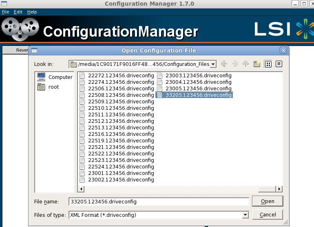The image size is (314, 227).
Task: Click the File name text field
Action: (x=158, y=201)
